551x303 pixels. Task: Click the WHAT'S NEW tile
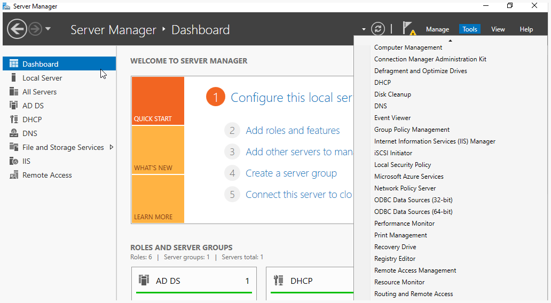(158, 150)
